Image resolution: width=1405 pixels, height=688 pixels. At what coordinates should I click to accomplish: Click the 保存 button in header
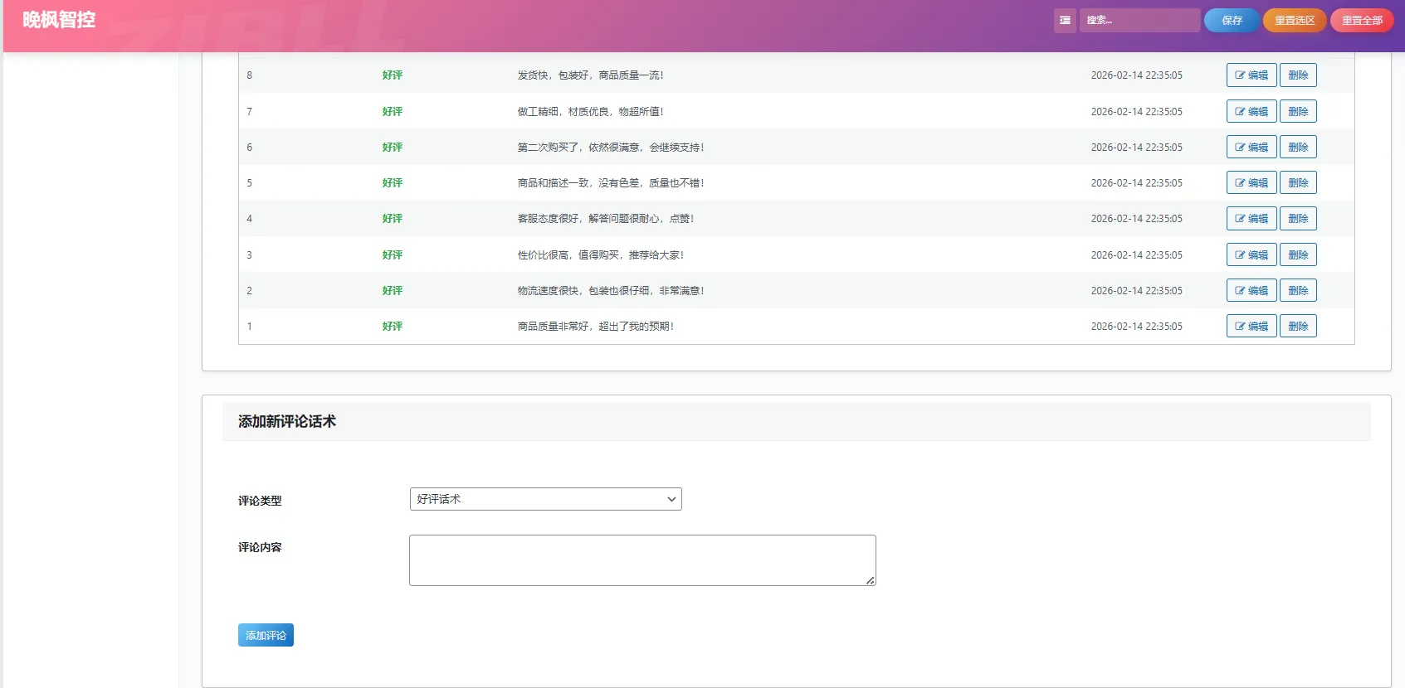1232,21
